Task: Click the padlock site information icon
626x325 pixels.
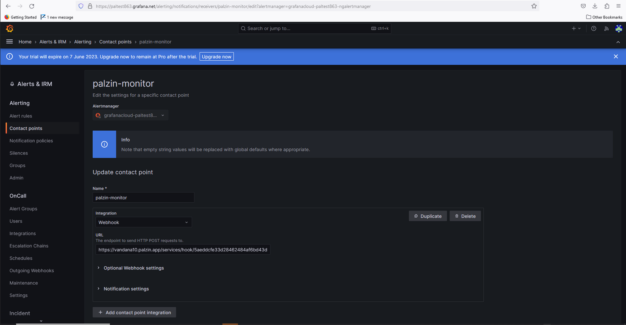Action: coord(90,6)
